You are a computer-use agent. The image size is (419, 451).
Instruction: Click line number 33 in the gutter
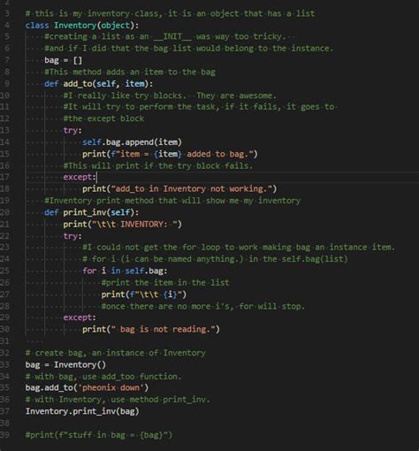click(x=5, y=365)
